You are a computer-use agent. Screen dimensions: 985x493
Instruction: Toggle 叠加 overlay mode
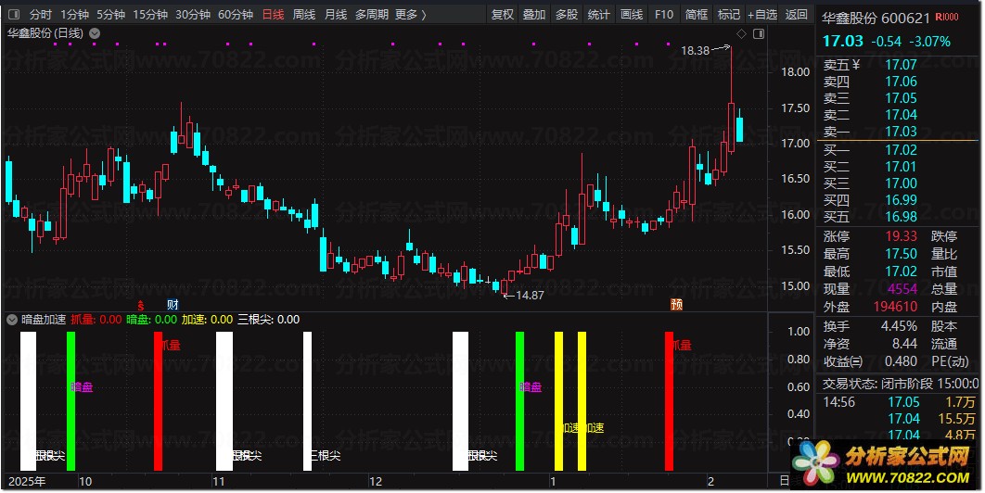534,14
